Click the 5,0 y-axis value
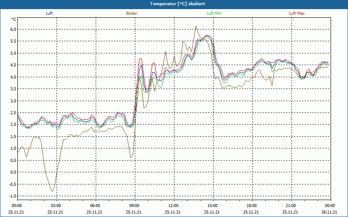348x217 pixels. (x=13, y=53)
